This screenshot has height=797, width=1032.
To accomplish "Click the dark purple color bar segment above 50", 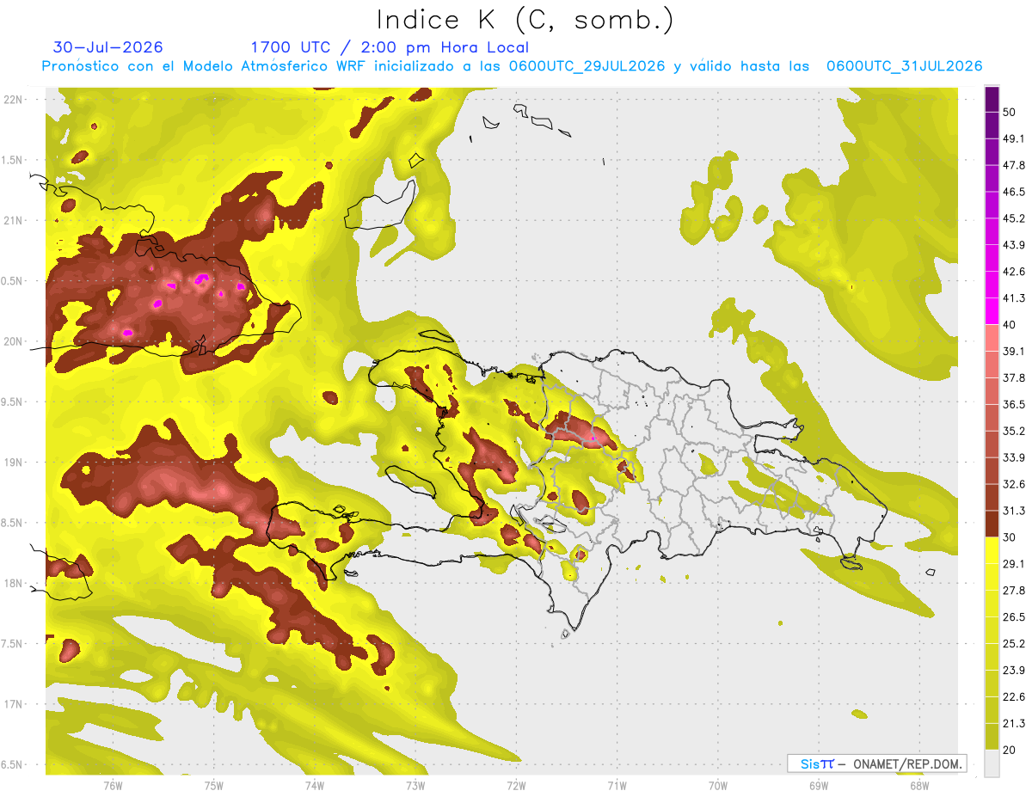I will 992,99.
